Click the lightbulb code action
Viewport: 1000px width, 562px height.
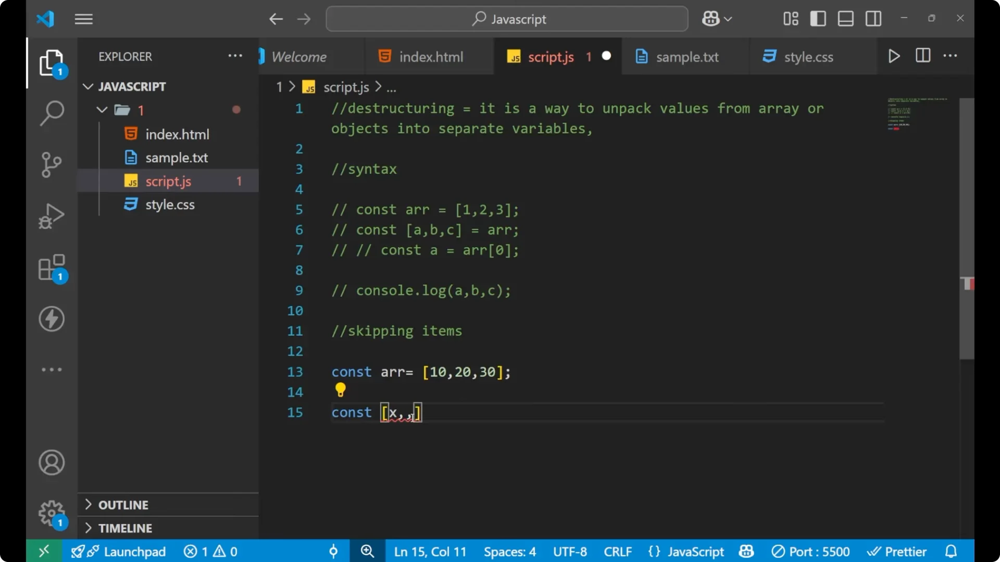(x=341, y=390)
